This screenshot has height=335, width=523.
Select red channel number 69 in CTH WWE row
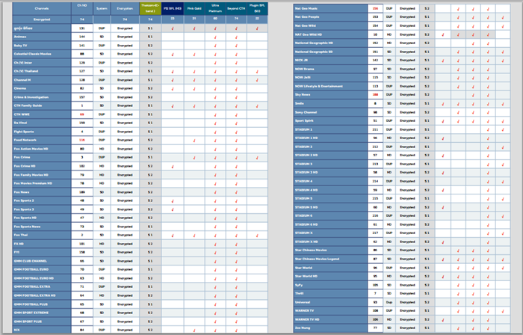point(82,114)
